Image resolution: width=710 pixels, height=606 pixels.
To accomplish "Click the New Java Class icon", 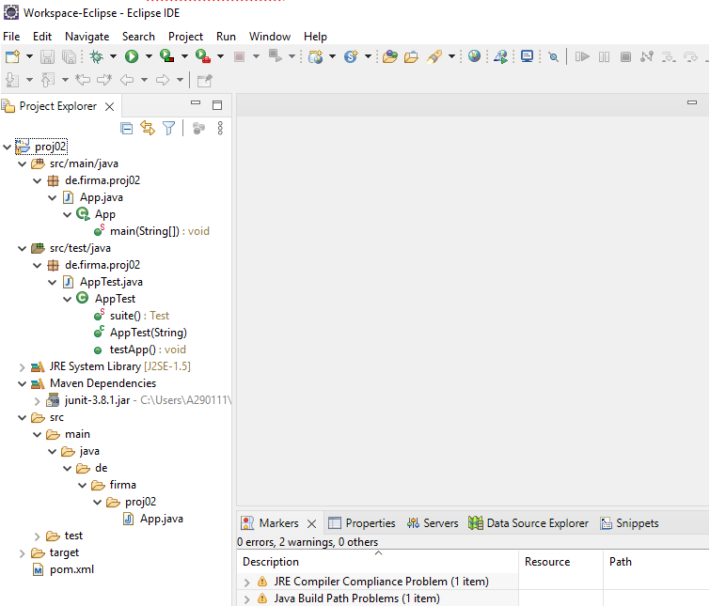I will pyautogui.click(x=351, y=56).
